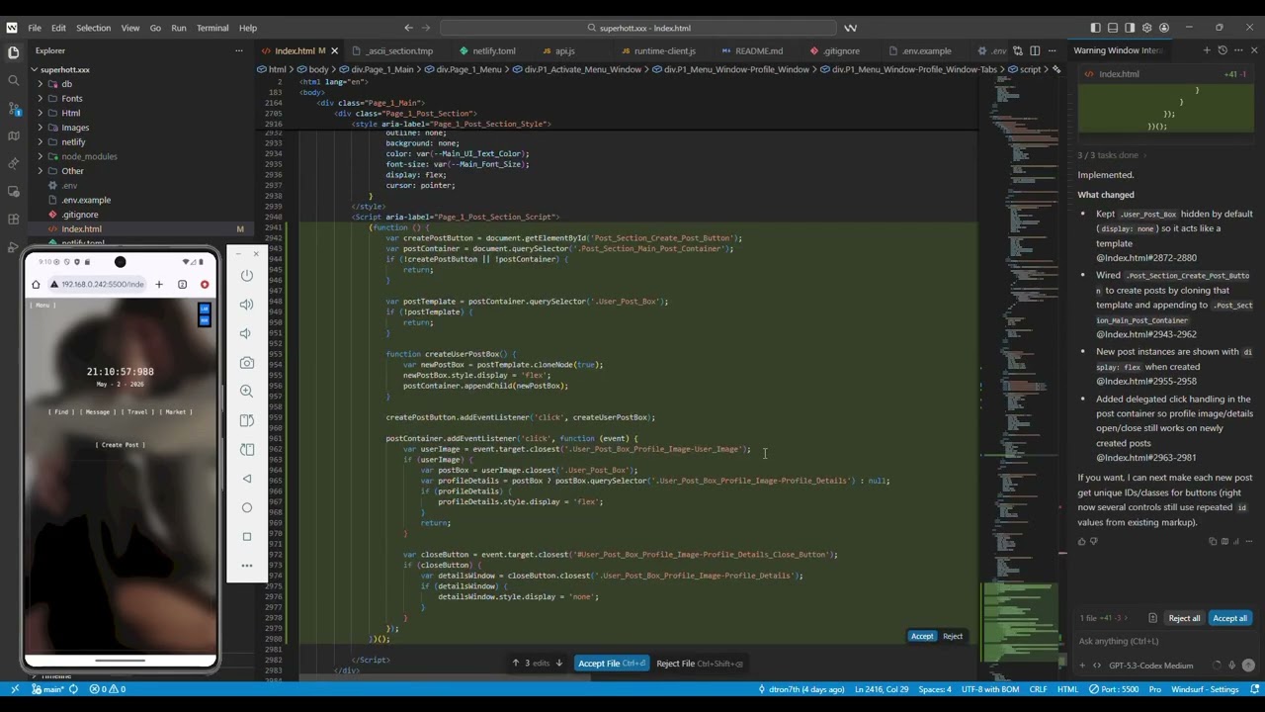The height and width of the screenshot is (712, 1265).
Task: Open the Run menu
Action: point(178,28)
